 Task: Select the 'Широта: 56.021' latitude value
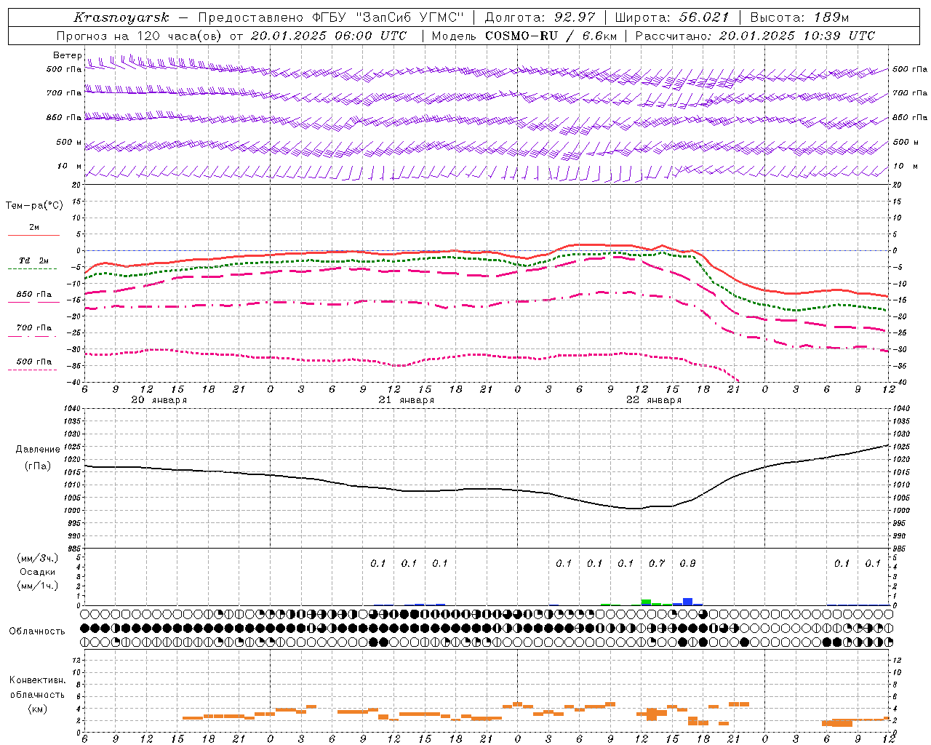[671, 17]
